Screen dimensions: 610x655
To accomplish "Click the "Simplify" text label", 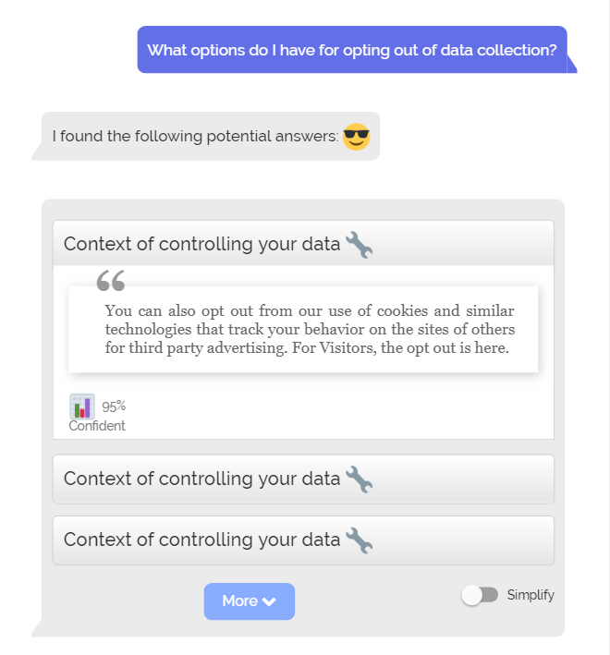I will click(x=531, y=595).
